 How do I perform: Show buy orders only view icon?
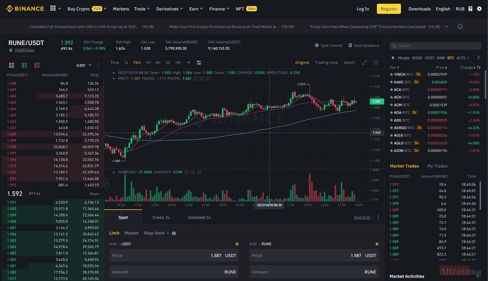(24, 65)
